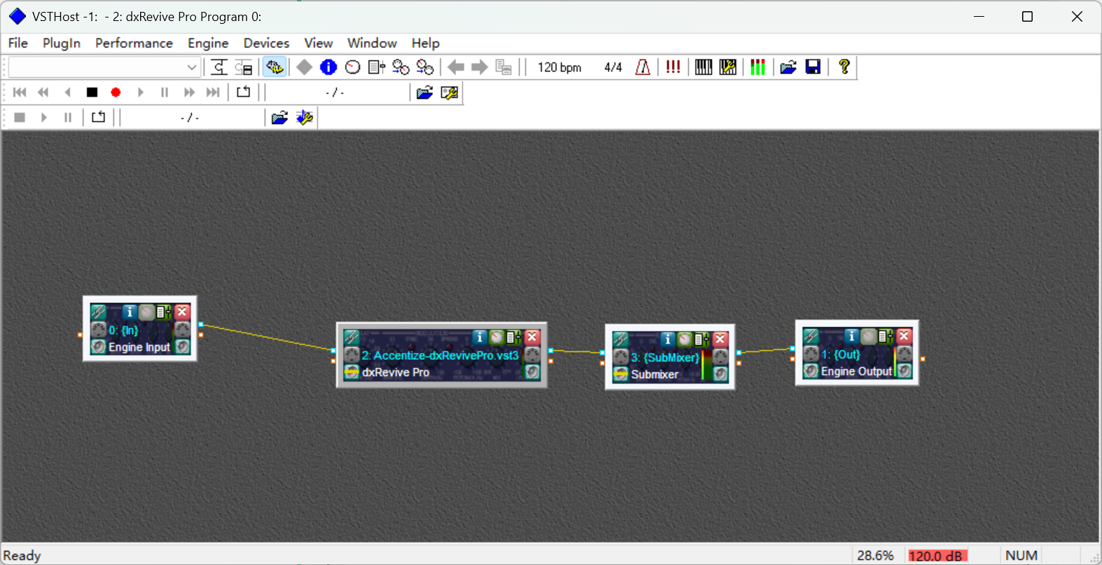
Task: Open the chain link menu on Engine Input
Action: pos(99,312)
